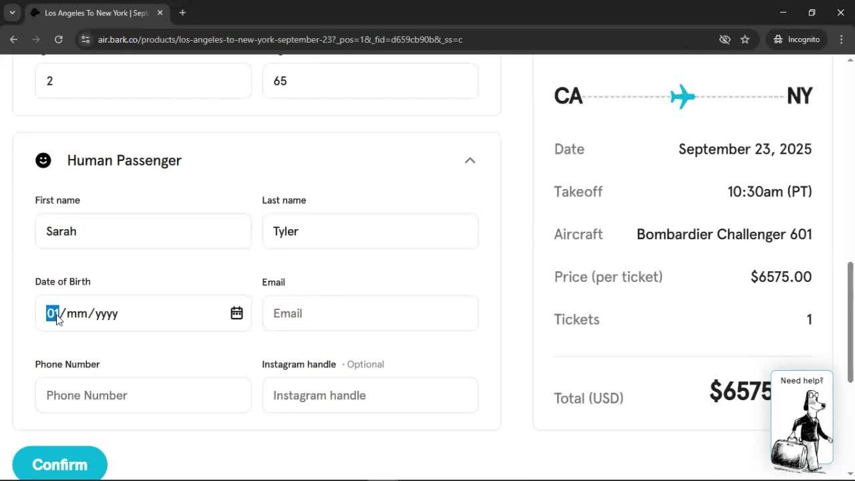Click the Human Passenger heading
The image size is (855, 481).
tap(124, 160)
